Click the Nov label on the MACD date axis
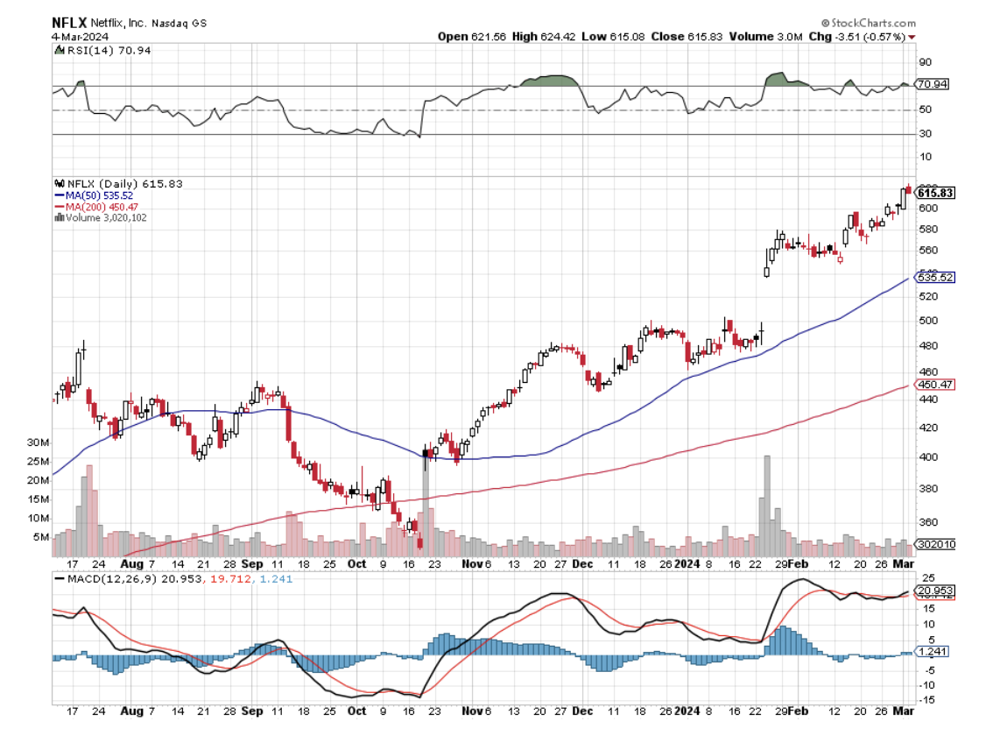 tap(473, 714)
